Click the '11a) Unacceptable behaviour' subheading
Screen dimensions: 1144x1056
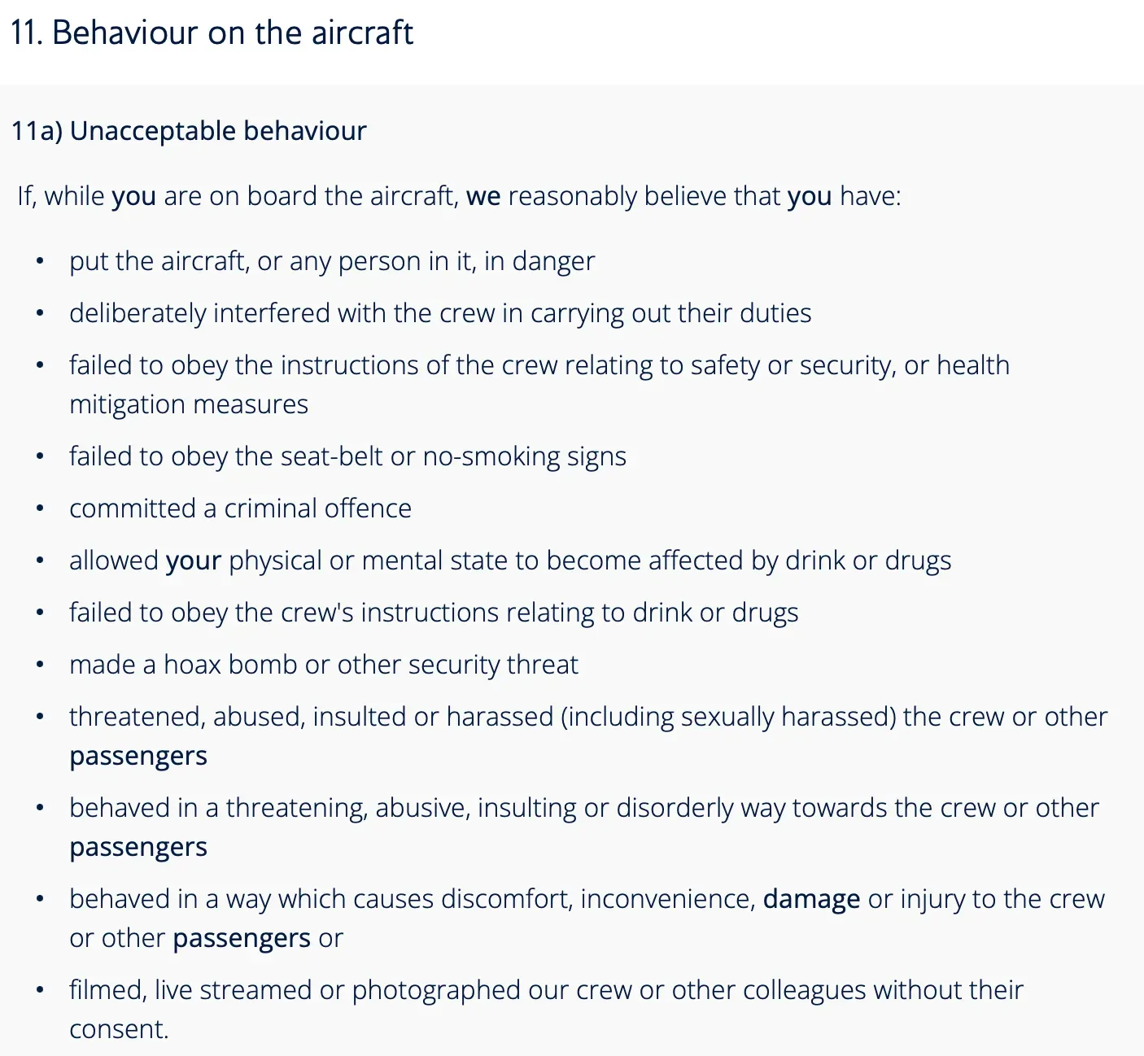[189, 131]
